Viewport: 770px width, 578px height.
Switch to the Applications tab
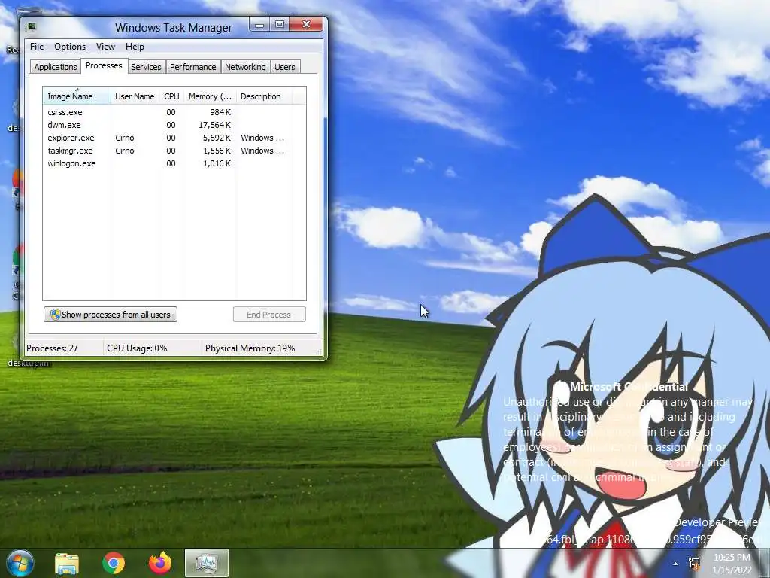click(56, 67)
